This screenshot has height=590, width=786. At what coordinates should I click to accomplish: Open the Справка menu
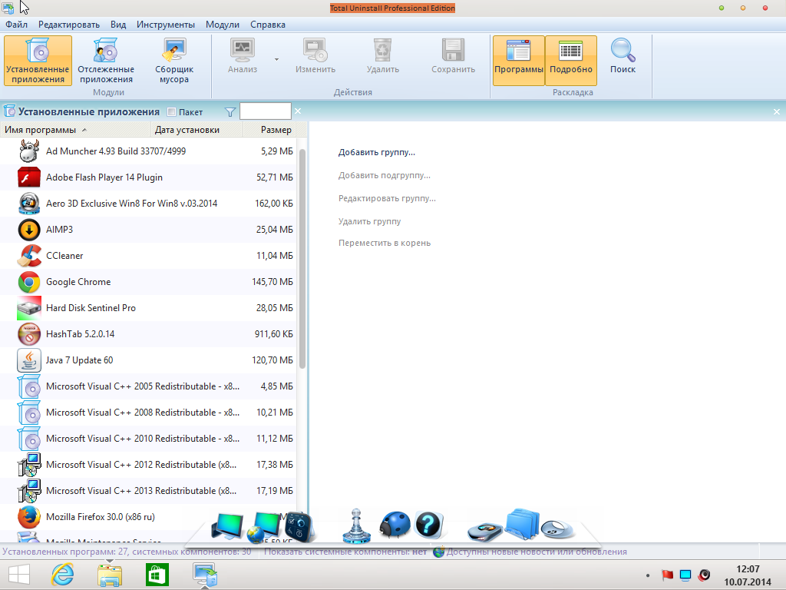pos(268,25)
